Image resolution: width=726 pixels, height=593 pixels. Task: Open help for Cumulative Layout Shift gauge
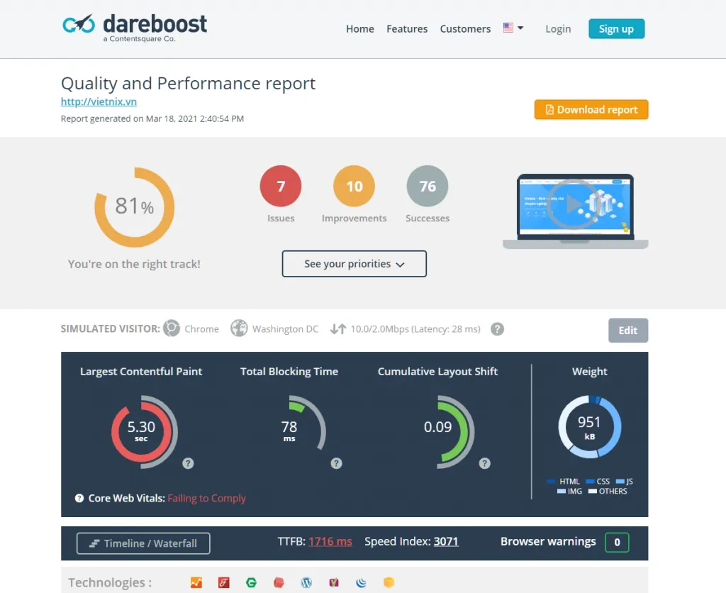point(485,463)
